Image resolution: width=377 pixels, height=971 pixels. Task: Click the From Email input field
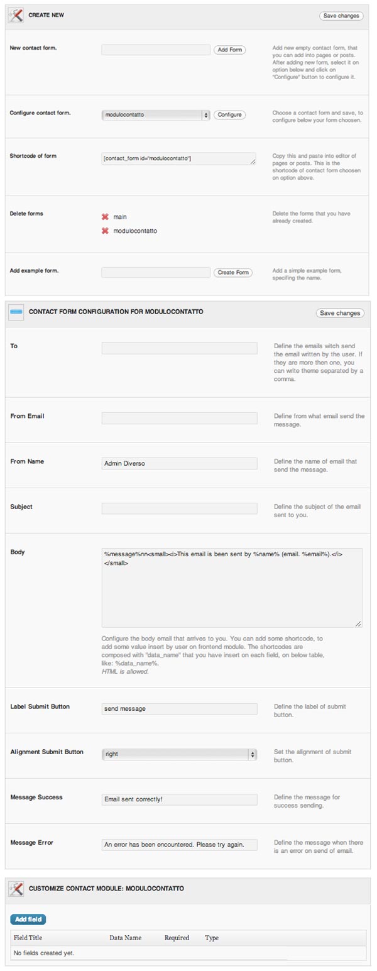point(179,418)
